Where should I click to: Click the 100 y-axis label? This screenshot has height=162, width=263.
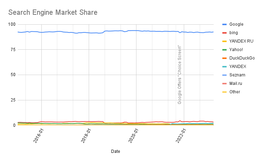pos(12,24)
